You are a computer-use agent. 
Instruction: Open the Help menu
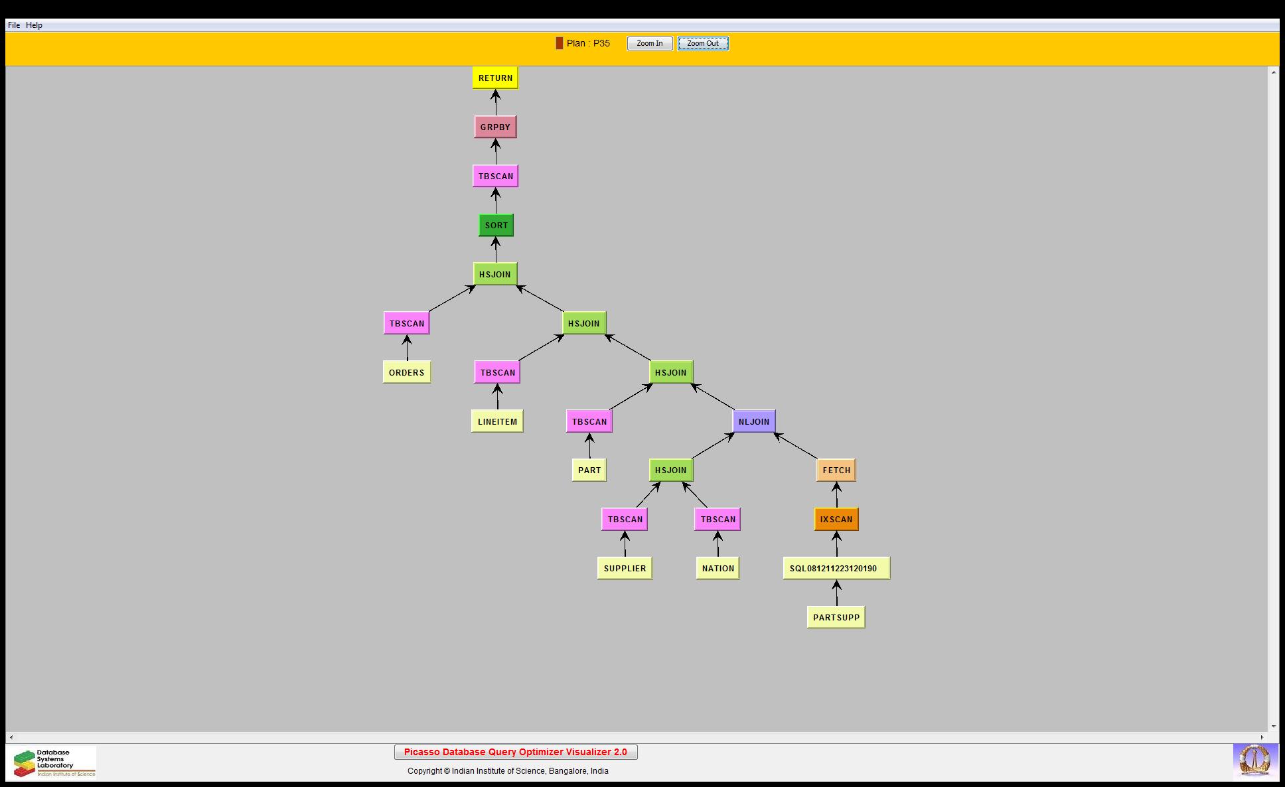(x=34, y=25)
